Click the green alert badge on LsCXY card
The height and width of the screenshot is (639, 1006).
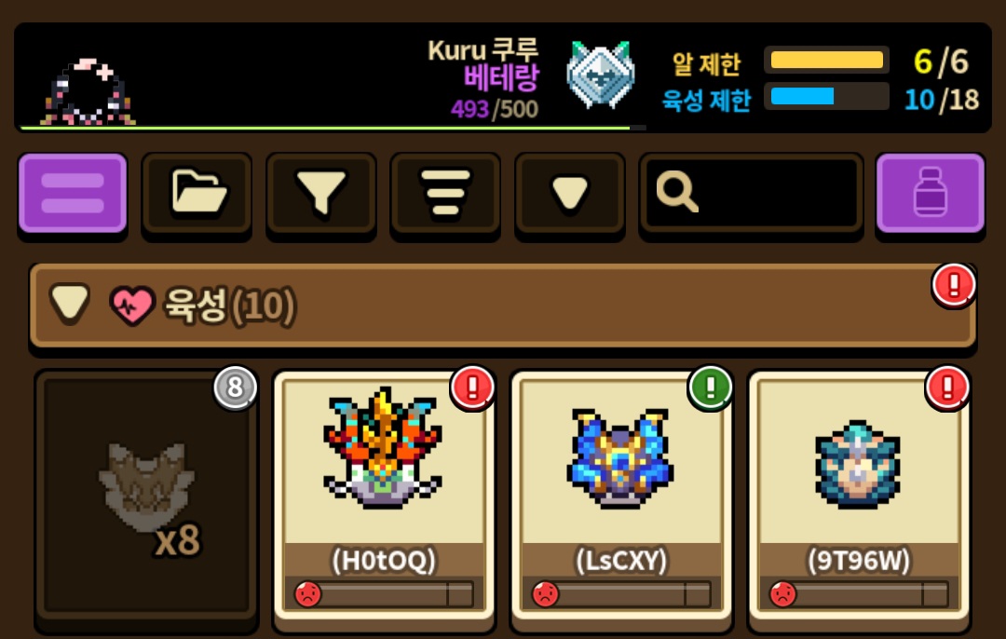click(x=710, y=387)
